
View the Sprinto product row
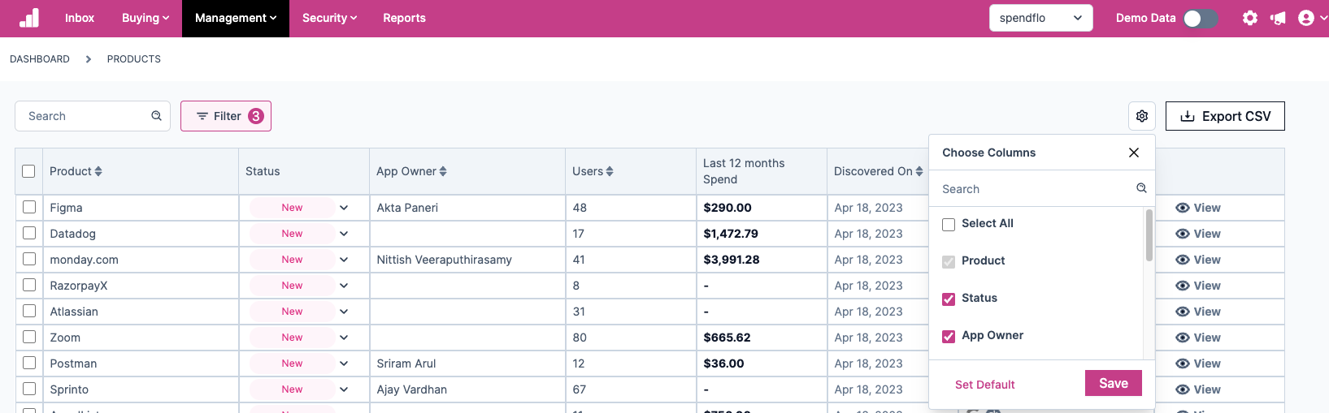(x=1198, y=389)
